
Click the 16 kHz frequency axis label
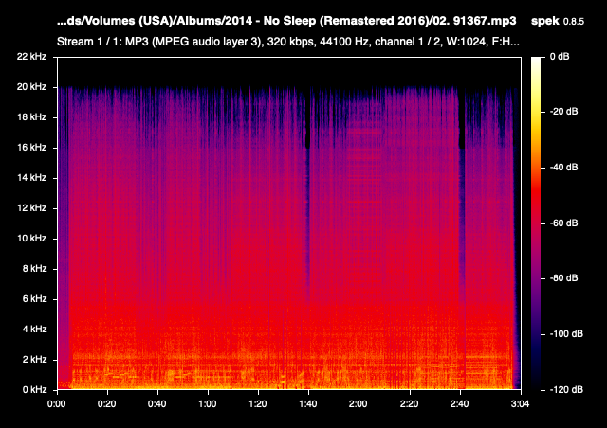(x=31, y=148)
